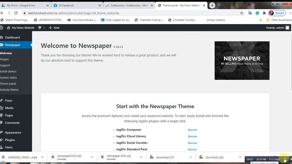The height and width of the screenshot is (164, 292).
Task: Open the Watch Three Kings bookmark
Action: click(15, 20)
